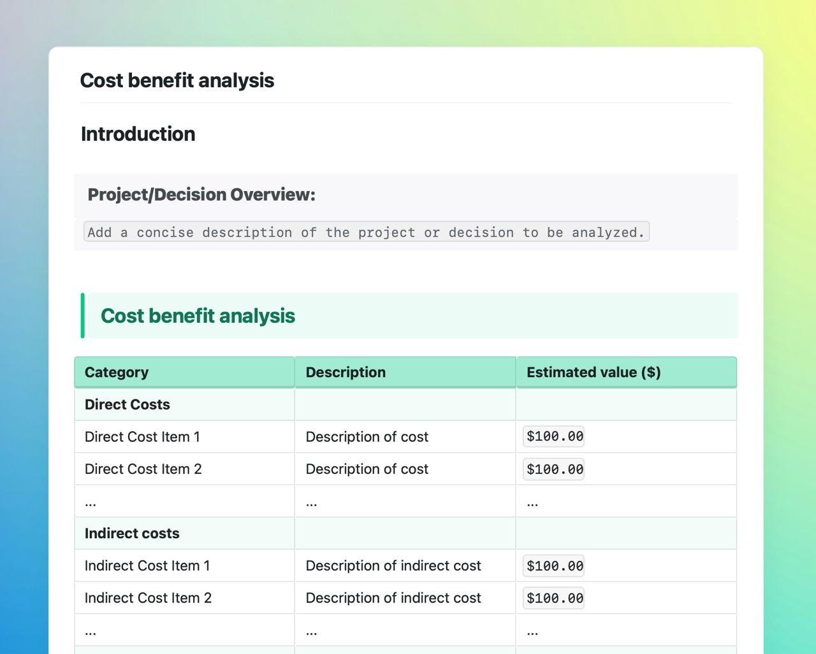Click the Description of indirect cost cell

(x=393, y=565)
